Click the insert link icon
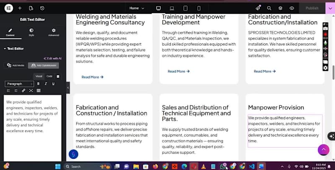The image size is (335, 170). (x=23, y=91)
